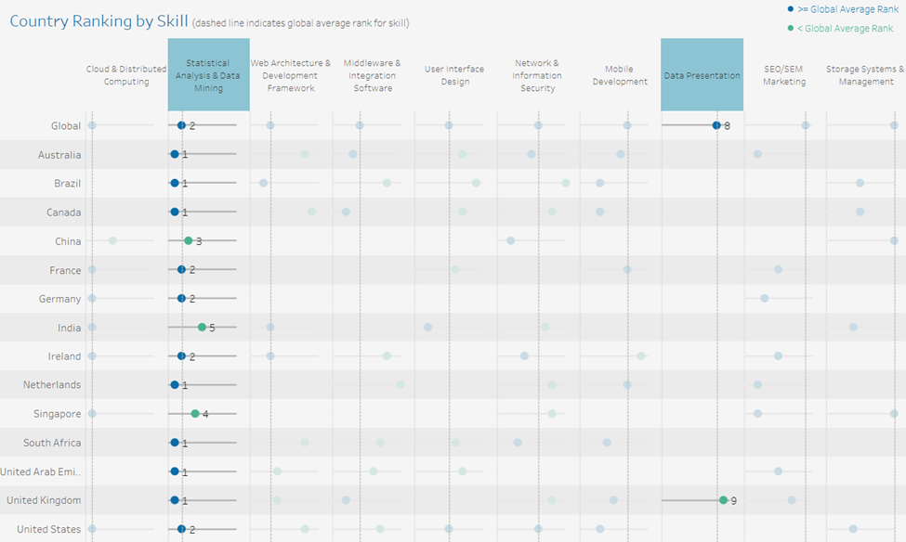Click Brazil's rank 1 Statistical Analysis mark

pyautogui.click(x=173, y=183)
